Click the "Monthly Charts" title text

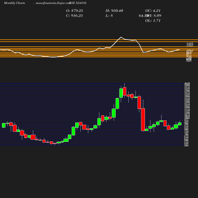(15, 3)
